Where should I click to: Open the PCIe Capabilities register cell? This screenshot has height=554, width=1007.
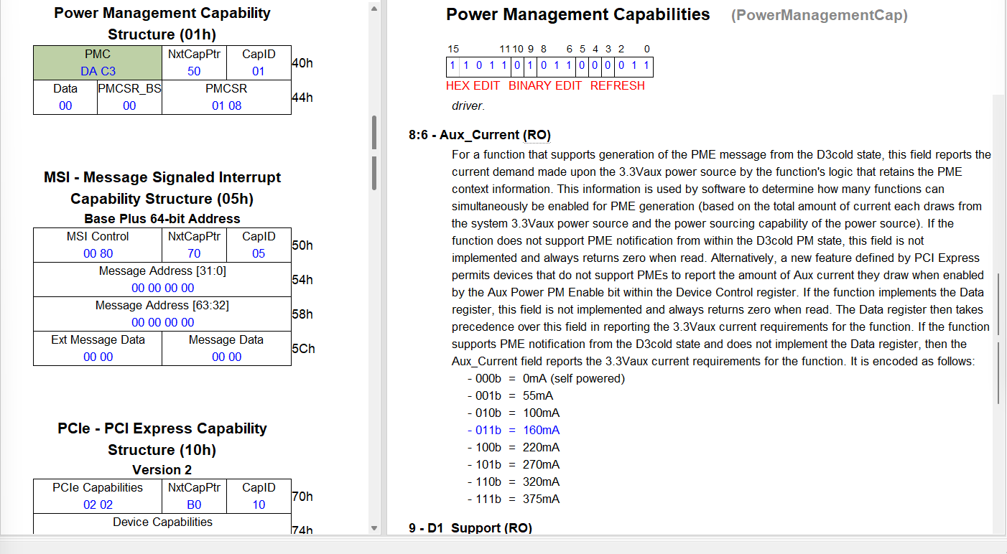tap(98, 497)
